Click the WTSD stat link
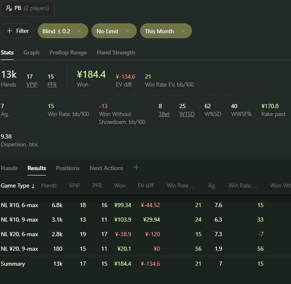The width and height of the screenshot is (291, 284). 187,114
